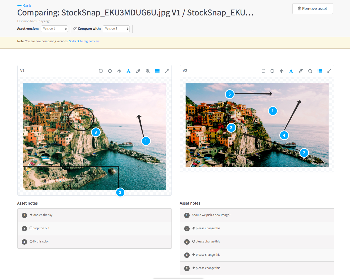Click annotation marker 3 on V2 image
Viewport: 350px width, 279px height.
231,128
